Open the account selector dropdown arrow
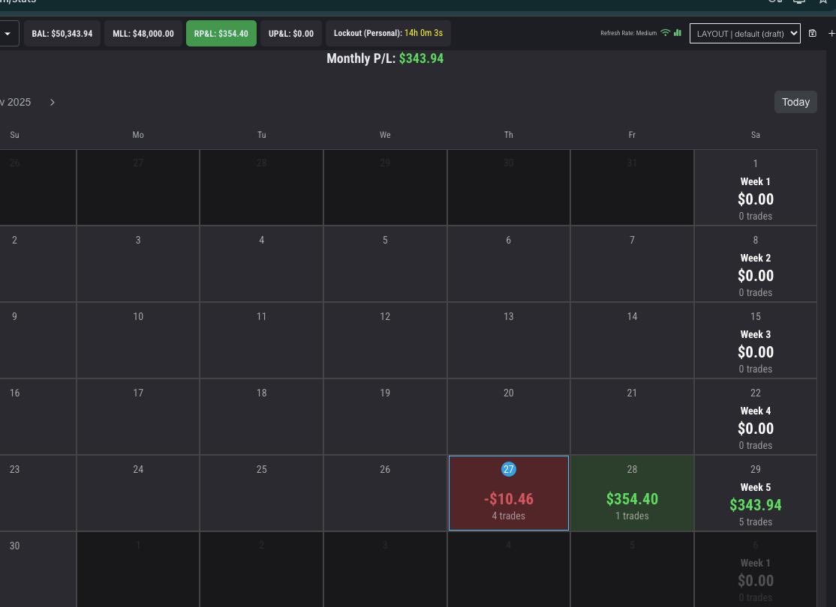The image size is (836, 607). tap(8, 34)
